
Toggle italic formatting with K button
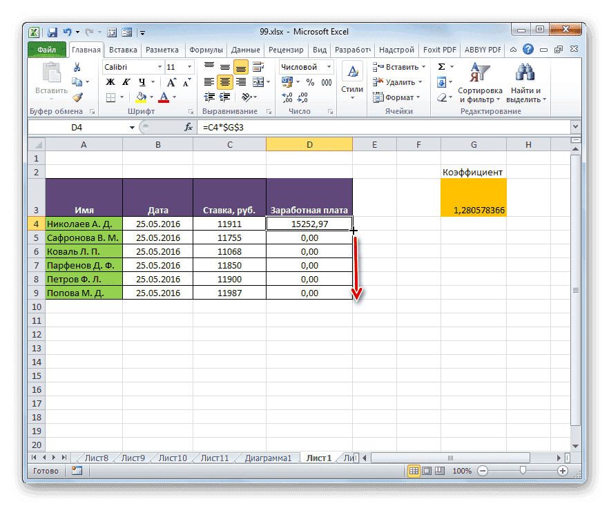point(126,83)
